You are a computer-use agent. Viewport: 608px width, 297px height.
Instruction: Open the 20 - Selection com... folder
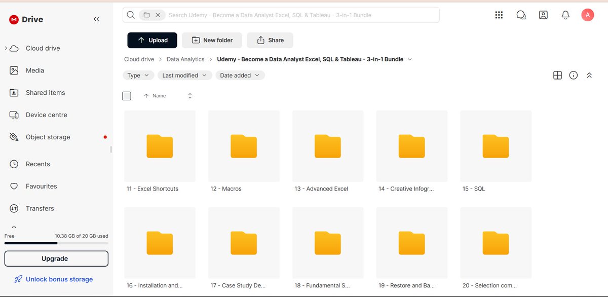(x=496, y=248)
